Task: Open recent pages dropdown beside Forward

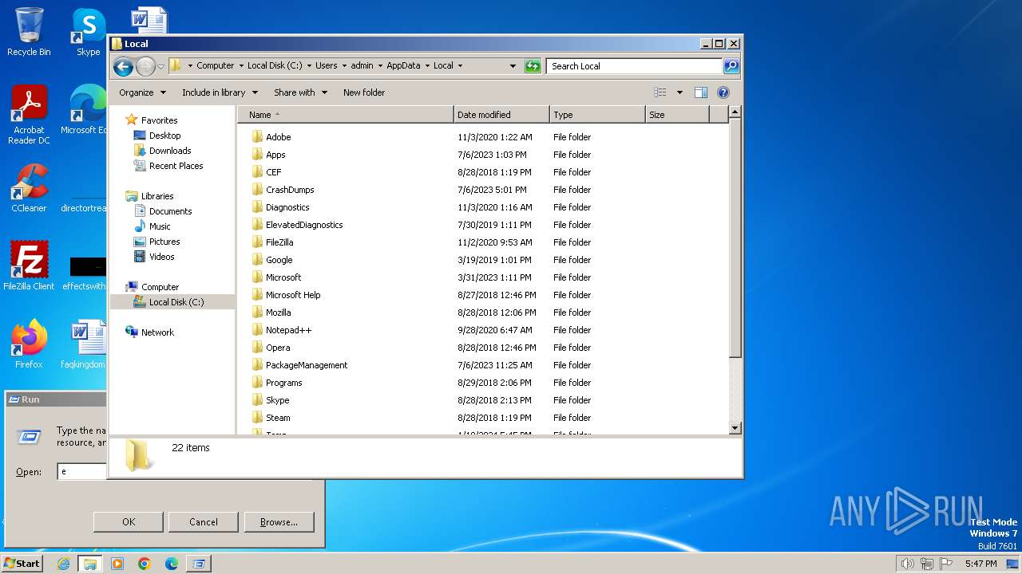Action: (x=160, y=66)
